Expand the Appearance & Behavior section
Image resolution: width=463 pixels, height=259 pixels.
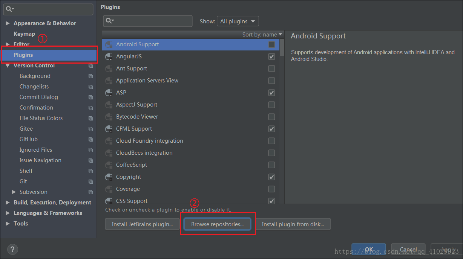coord(8,23)
